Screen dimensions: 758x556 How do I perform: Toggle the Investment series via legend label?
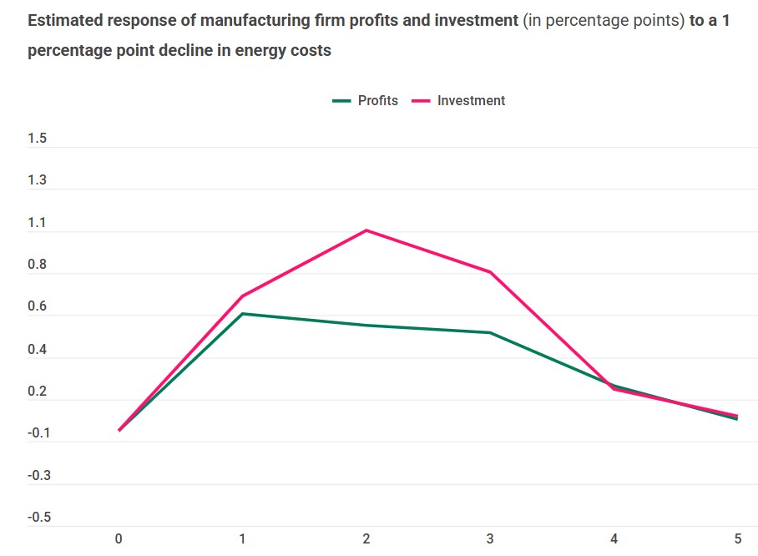[x=471, y=101]
